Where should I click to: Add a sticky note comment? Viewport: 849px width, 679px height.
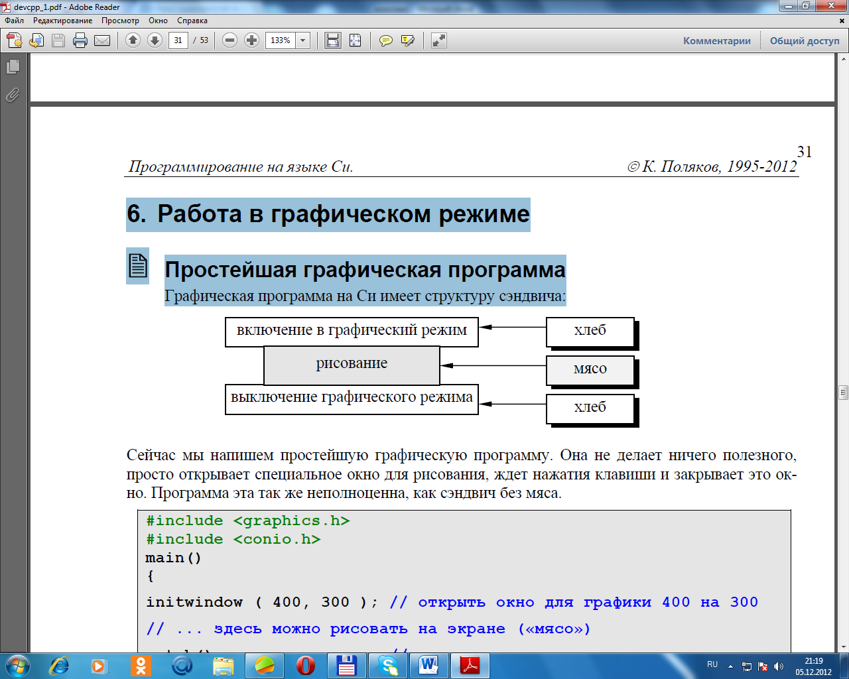[x=385, y=40]
